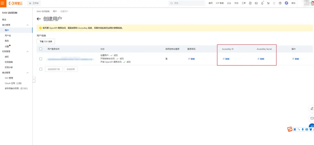Copy the 登录密码 login password
Viewport: 314px width, 145px height.
[191, 59]
